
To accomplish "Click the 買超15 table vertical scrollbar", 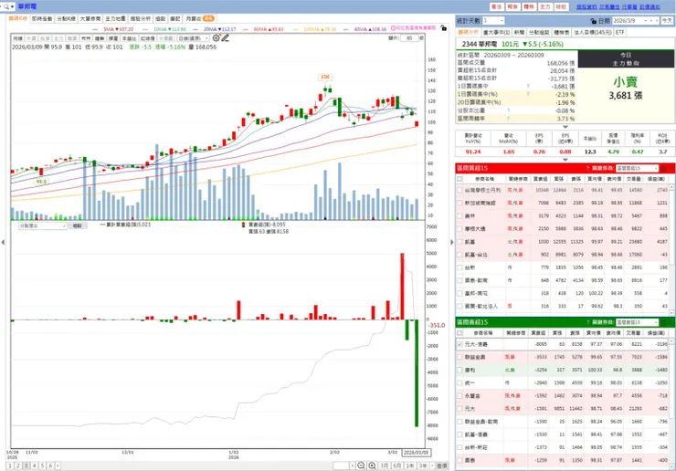I will point(671,250).
